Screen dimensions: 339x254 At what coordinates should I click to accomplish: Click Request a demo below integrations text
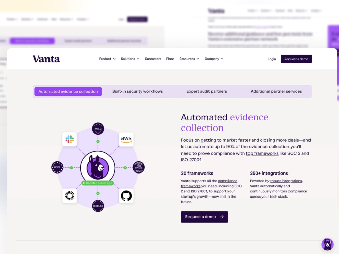(204, 217)
